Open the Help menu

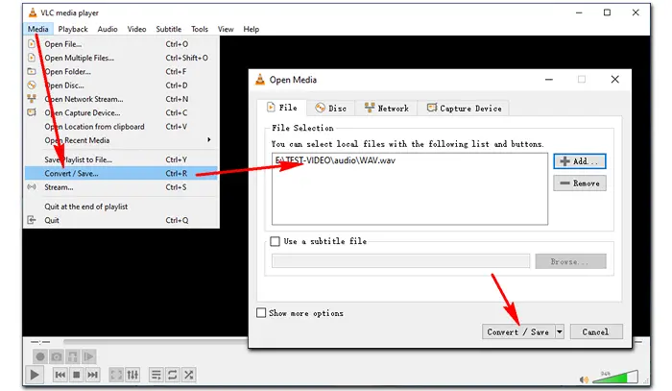pyautogui.click(x=252, y=29)
